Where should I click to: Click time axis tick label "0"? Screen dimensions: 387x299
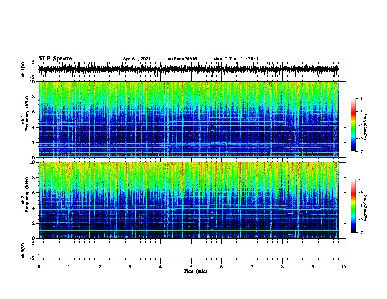pos(39,267)
